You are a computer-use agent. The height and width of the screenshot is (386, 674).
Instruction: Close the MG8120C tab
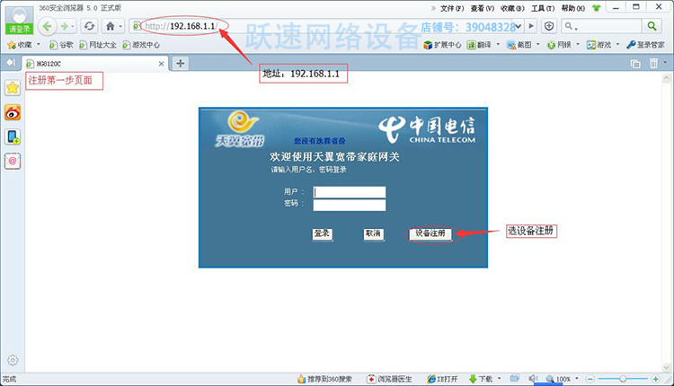pos(161,64)
